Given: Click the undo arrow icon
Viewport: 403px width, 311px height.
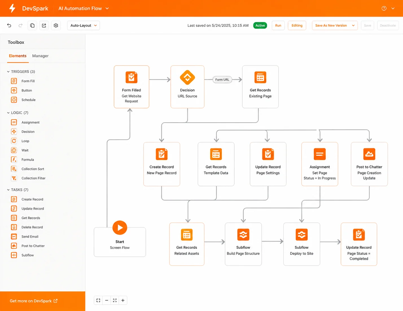Looking at the screenshot, I should [9, 25].
